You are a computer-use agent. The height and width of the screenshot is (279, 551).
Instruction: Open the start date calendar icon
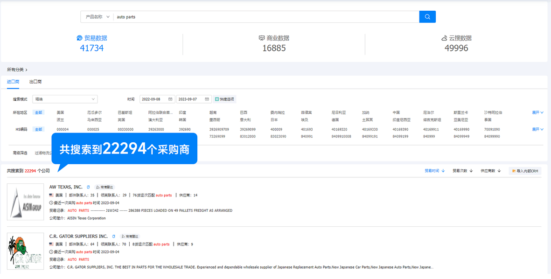171,99
